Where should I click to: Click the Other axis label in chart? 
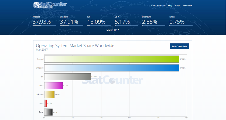[41, 112]
